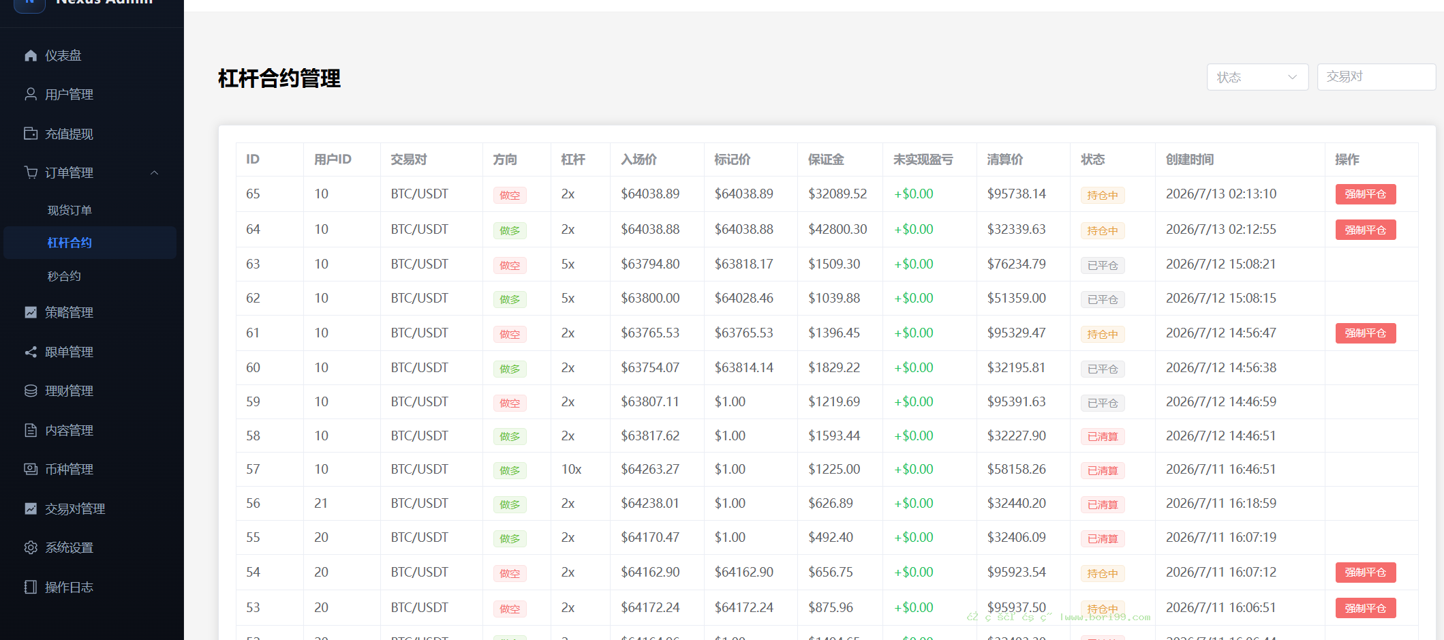Click the 入场价 column header
The height and width of the screenshot is (640, 1444).
(x=639, y=159)
